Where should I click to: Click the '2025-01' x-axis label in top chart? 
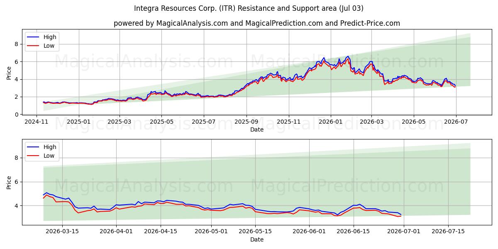pos(78,122)
